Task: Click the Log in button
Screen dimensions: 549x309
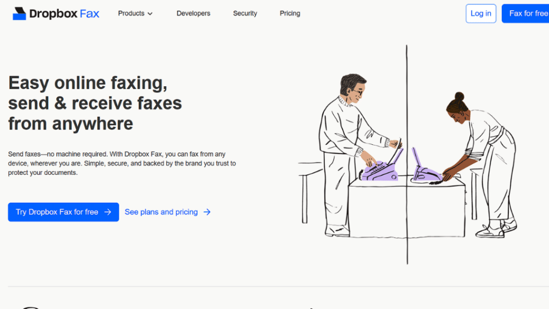Action: [481, 13]
